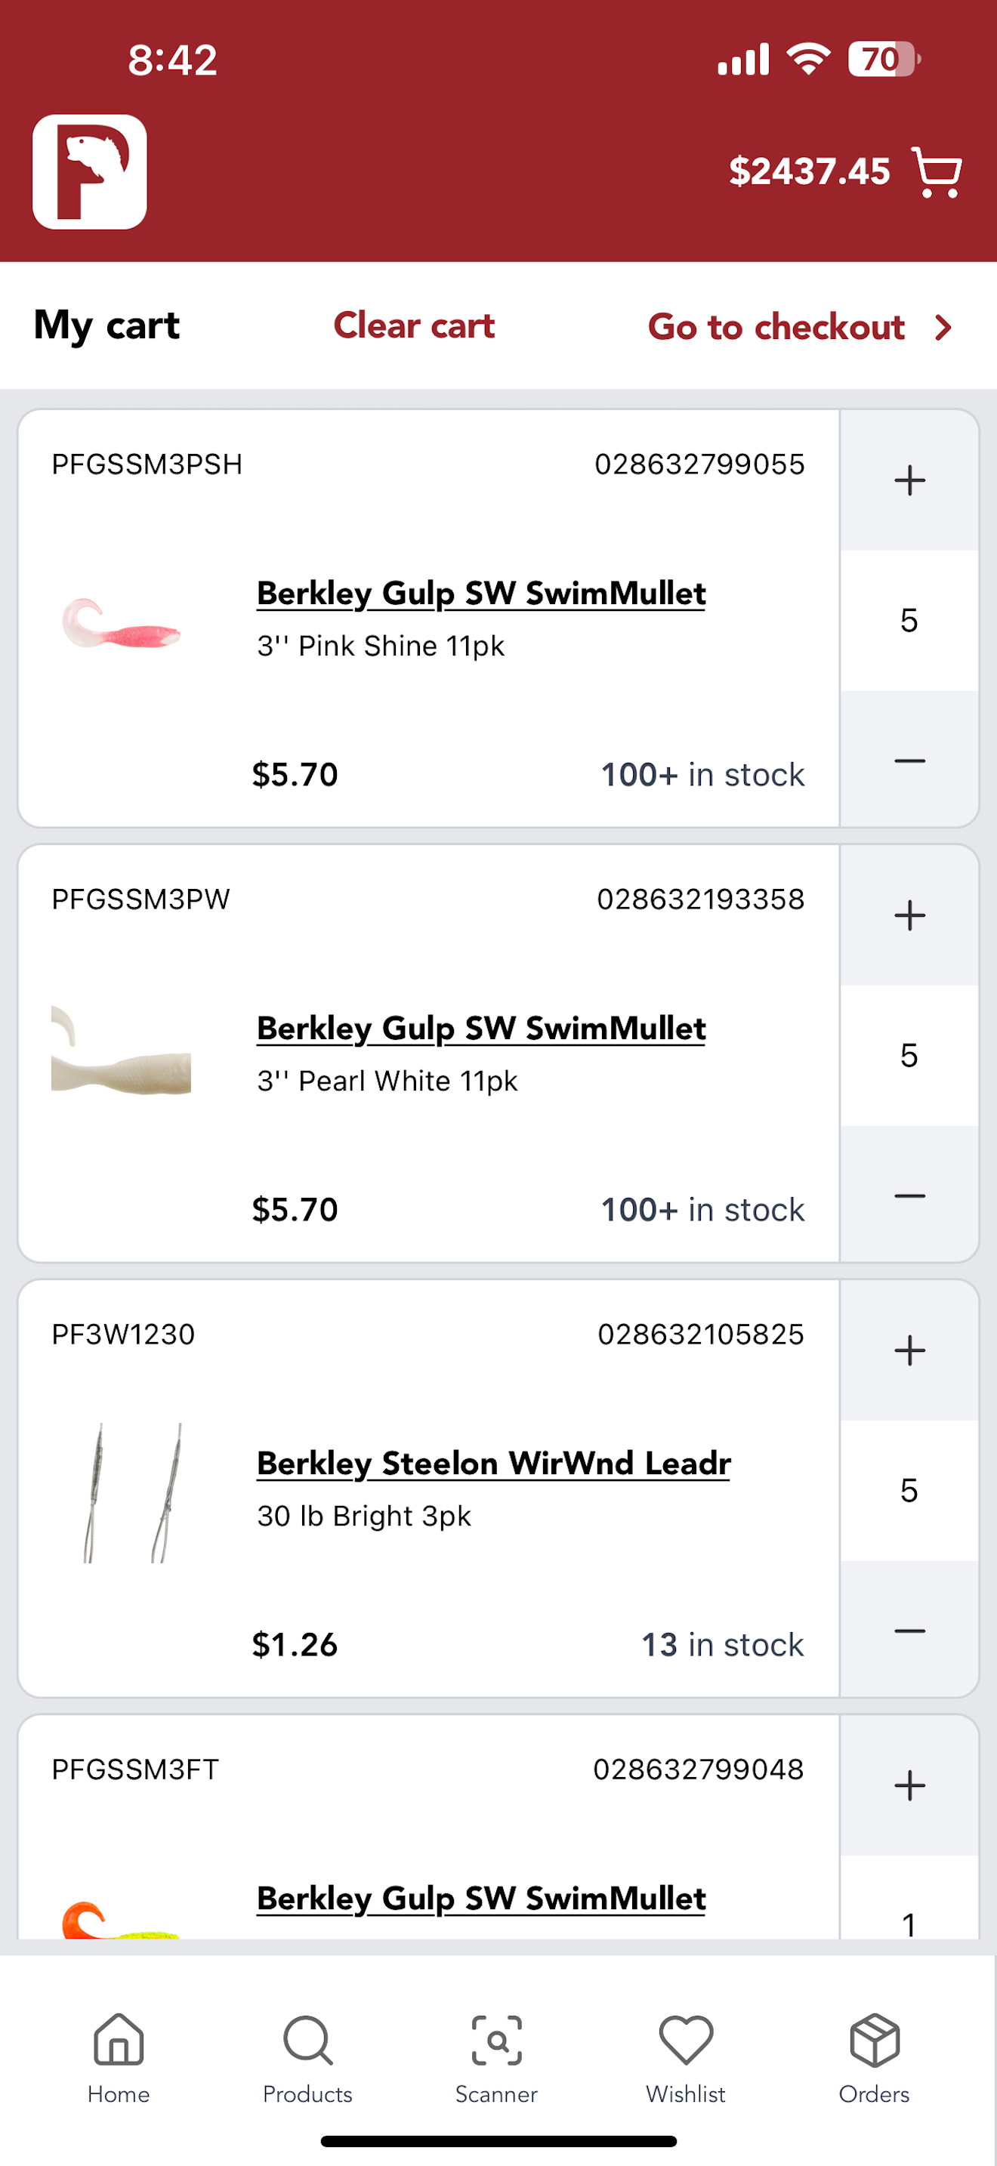
Task: Decrease quantity of Steelon WirWnd Leadr
Action: 909,1631
